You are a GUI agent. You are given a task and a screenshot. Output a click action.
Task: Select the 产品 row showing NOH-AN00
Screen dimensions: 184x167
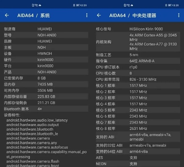(46, 72)
